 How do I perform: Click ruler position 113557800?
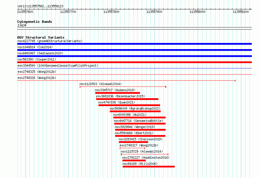pos(111,12)
